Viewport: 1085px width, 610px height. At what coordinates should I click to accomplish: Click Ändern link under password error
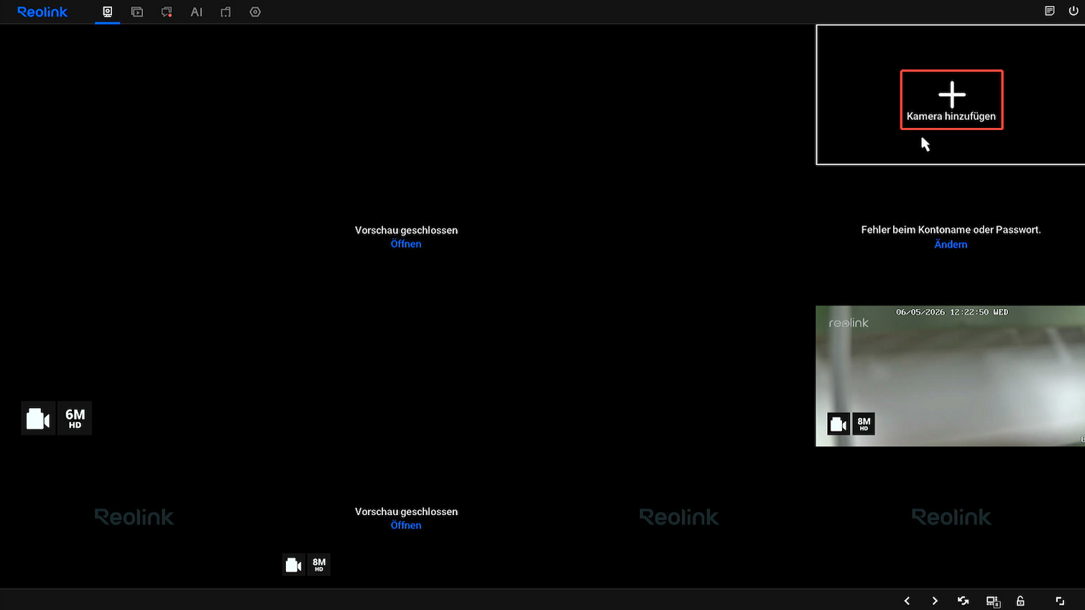coord(951,245)
